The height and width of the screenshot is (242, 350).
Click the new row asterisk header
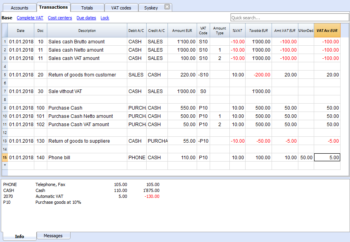[5, 166]
